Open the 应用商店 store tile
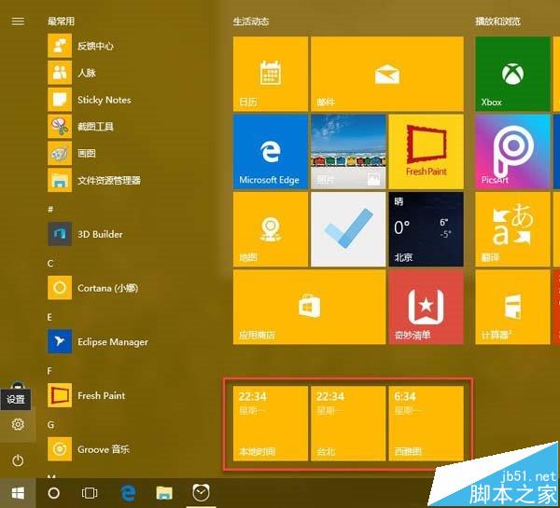560x508 pixels. pyautogui.click(x=309, y=308)
